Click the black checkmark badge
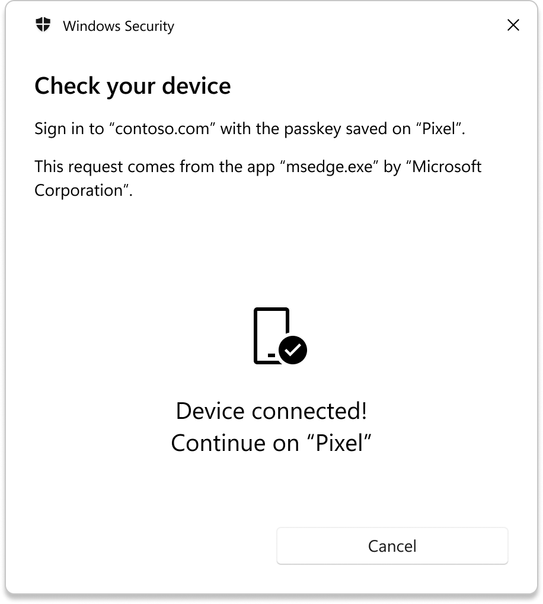 (293, 349)
